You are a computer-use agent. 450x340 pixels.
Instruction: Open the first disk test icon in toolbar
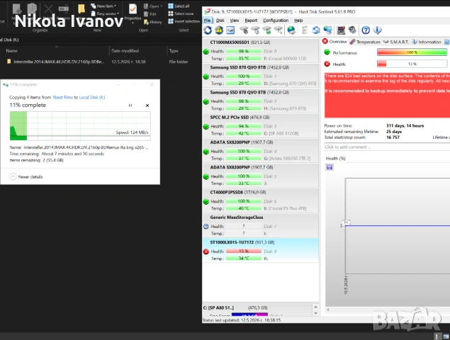click(244, 30)
